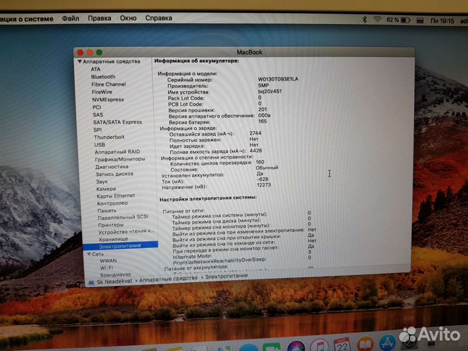468x351 pixels.
Task: Click the Bluetooth icon in menu bar
Action: click(x=365, y=19)
